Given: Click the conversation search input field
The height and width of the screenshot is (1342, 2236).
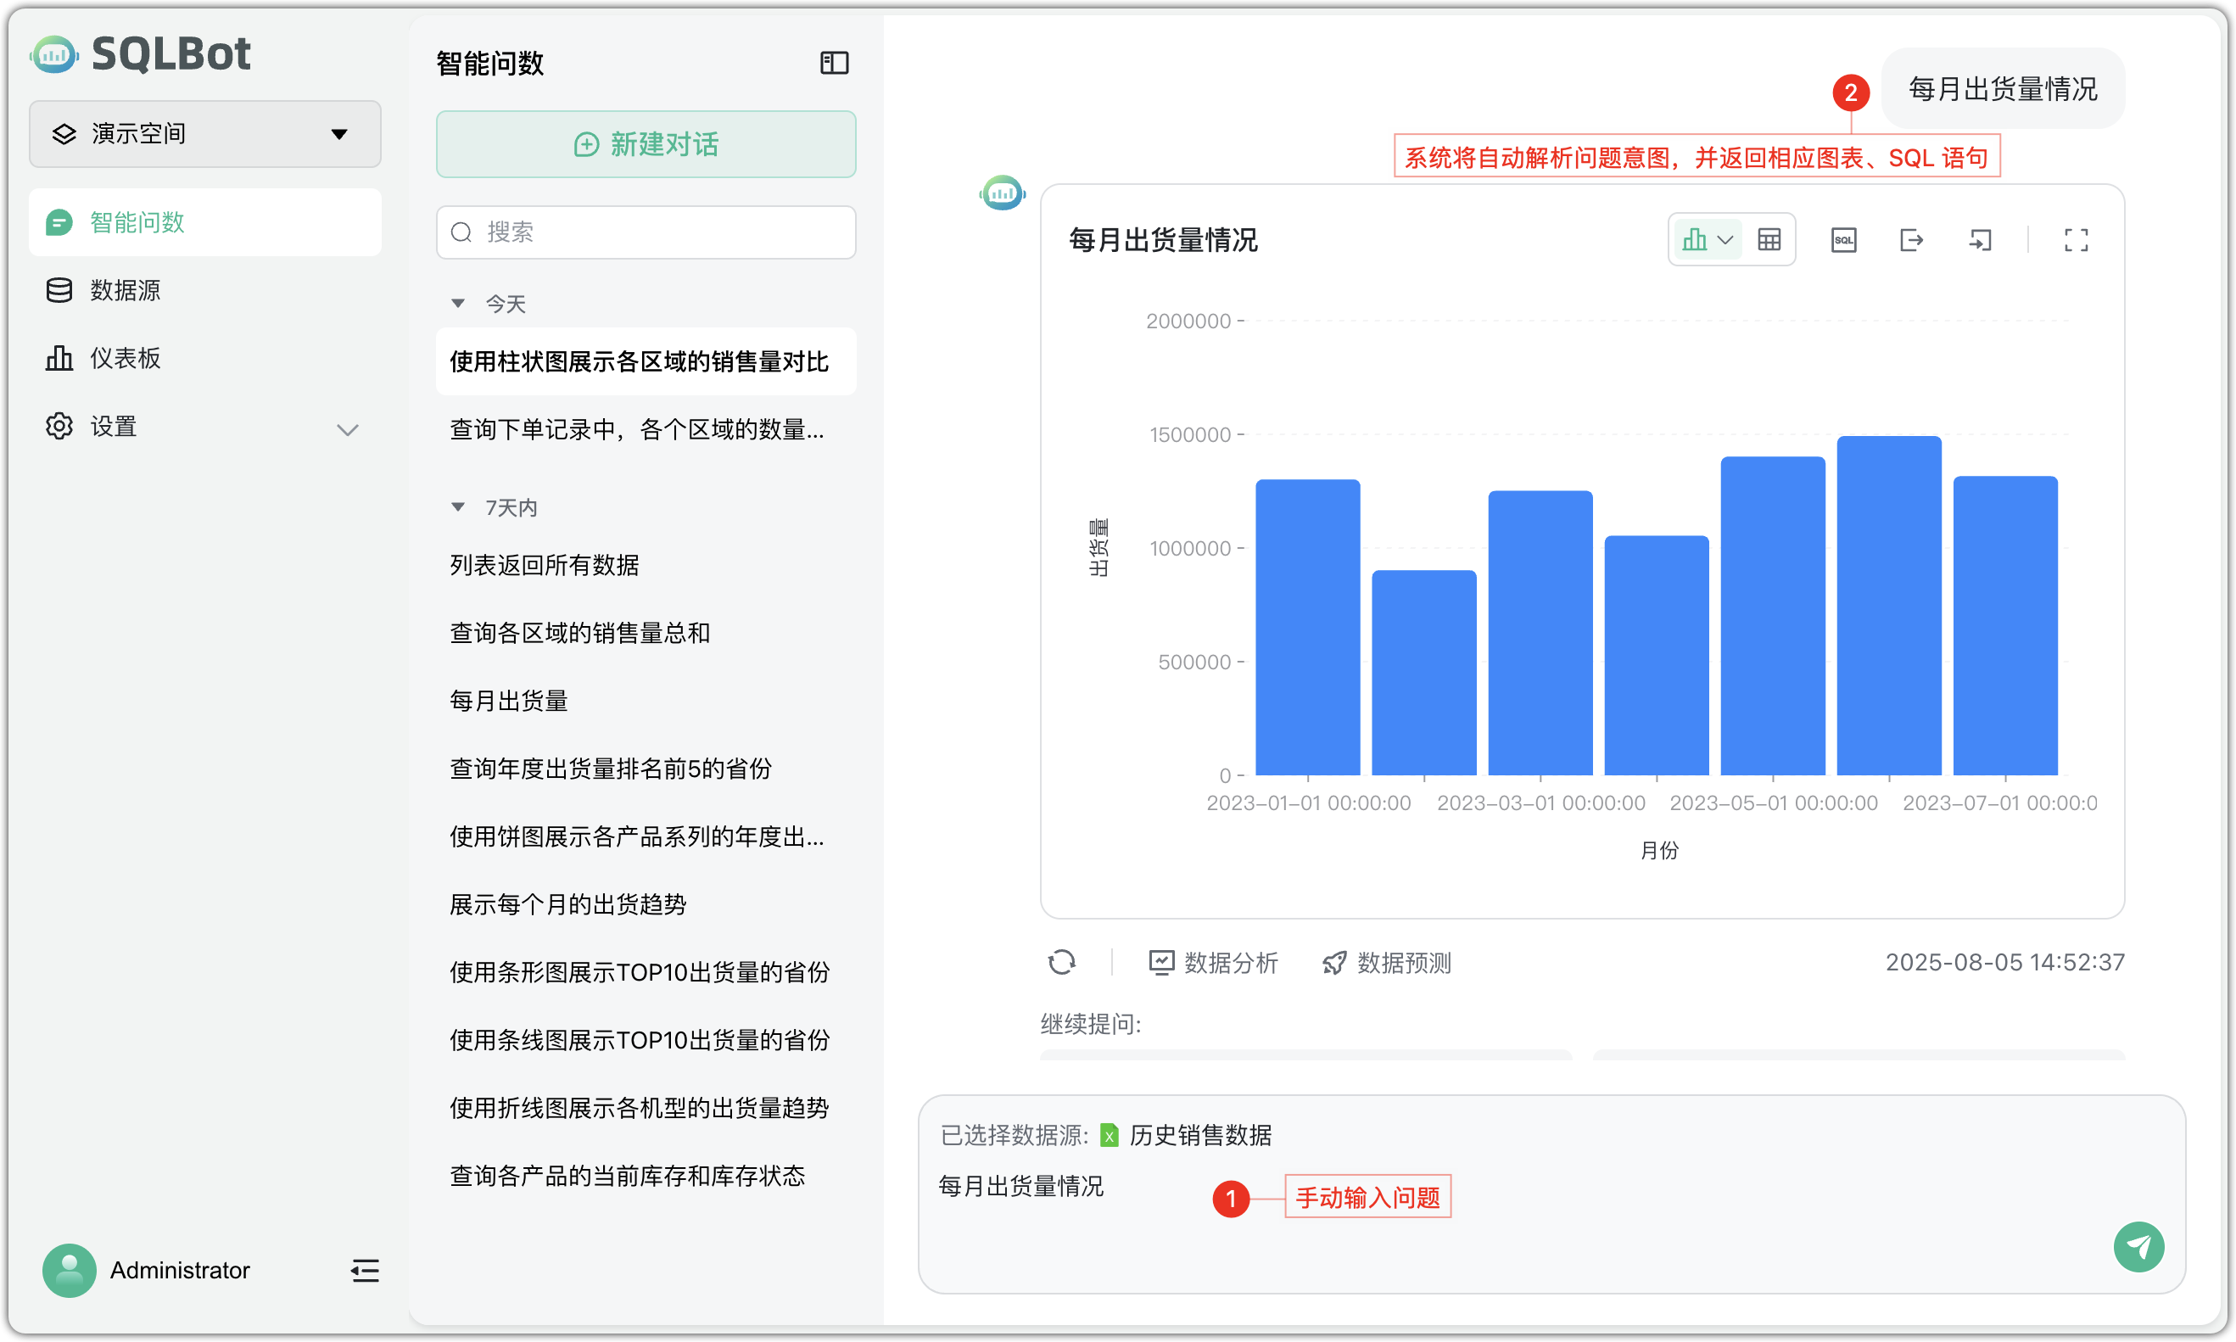Looking at the screenshot, I should [x=645, y=232].
